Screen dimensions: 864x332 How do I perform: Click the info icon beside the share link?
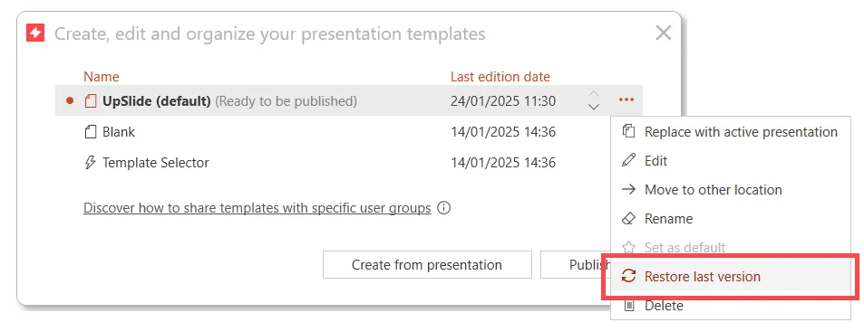click(x=443, y=208)
